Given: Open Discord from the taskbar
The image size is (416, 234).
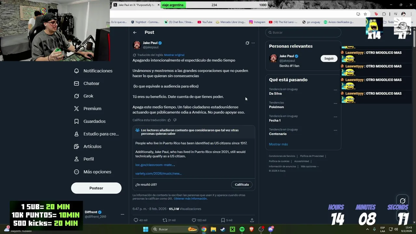Looking at the screenshot, I should pyautogui.click(x=271, y=229).
